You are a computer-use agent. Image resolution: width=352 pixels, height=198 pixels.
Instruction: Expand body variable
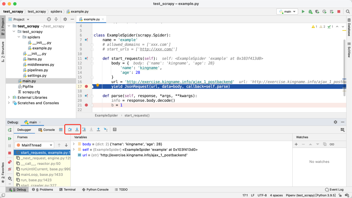click(x=74, y=144)
